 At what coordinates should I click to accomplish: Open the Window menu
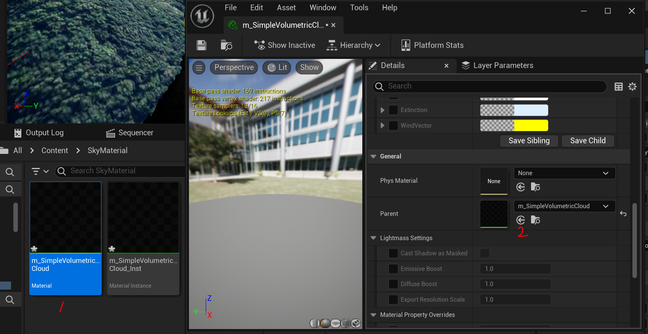click(x=323, y=8)
